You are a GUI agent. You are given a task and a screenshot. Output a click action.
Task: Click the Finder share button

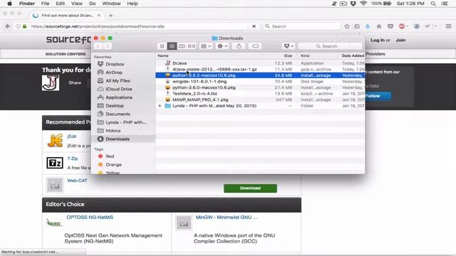239,46
